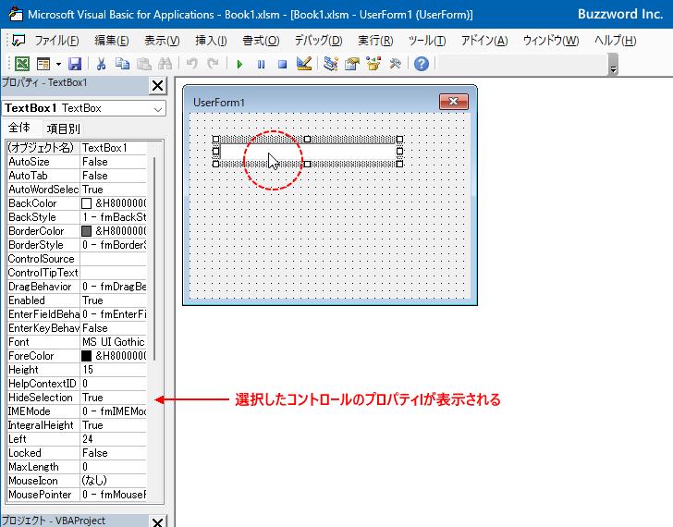Open Object Browser icon

(x=373, y=64)
